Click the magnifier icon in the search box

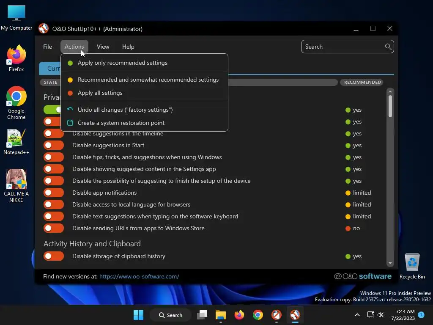[388, 47]
